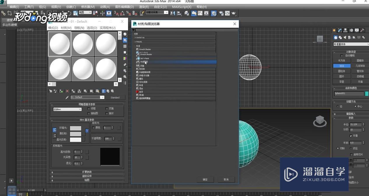Expand the 贴图 maps rollout
Viewport: 369px width, 196px height.
click(87, 180)
